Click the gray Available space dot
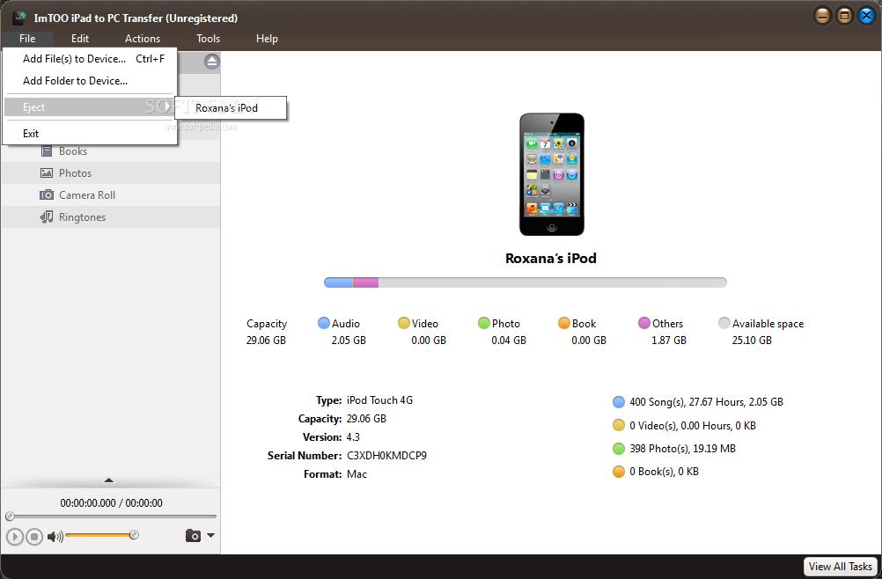 pos(724,323)
